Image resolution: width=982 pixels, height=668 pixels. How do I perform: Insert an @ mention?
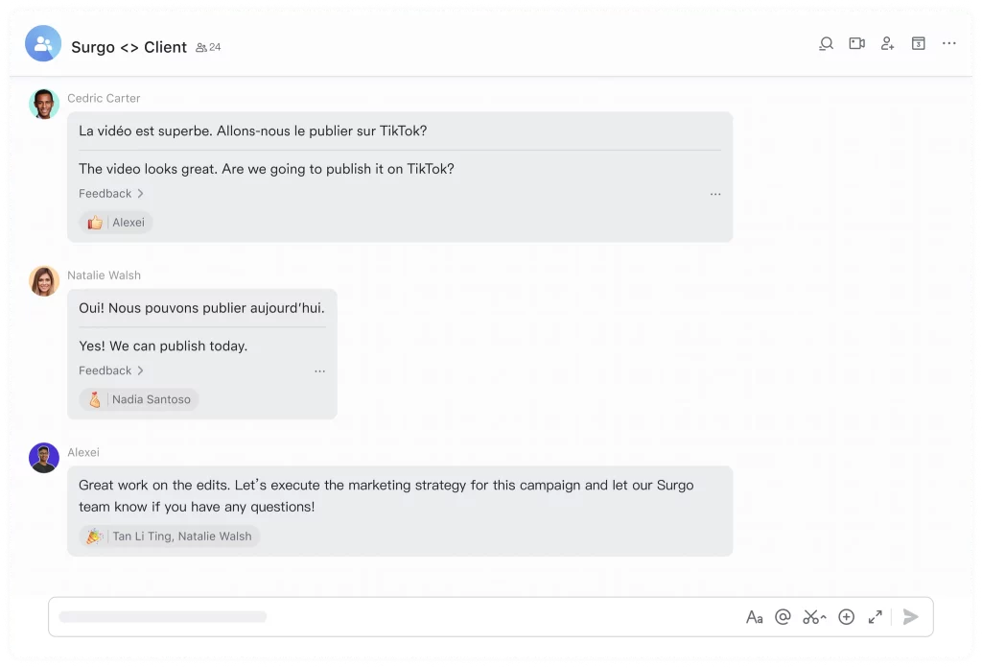(783, 617)
